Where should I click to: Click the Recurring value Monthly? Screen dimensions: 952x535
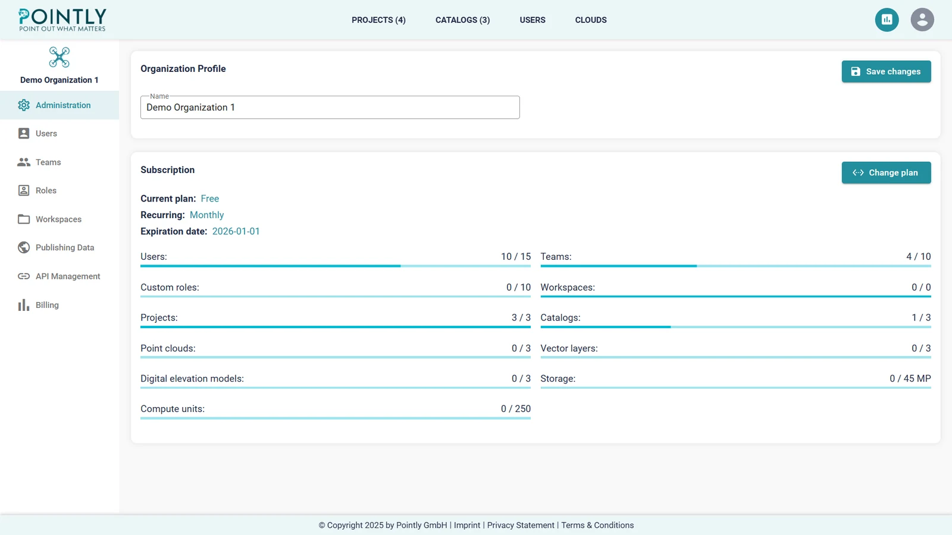[x=207, y=215]
